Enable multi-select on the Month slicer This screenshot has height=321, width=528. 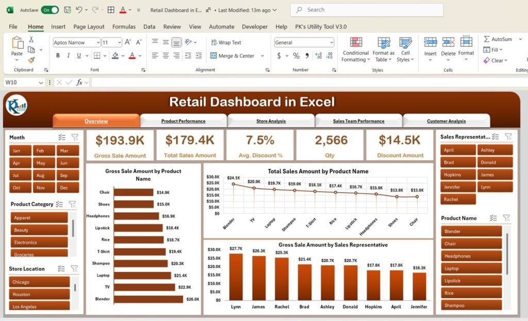pyautogui.click(x=62, y=137)
